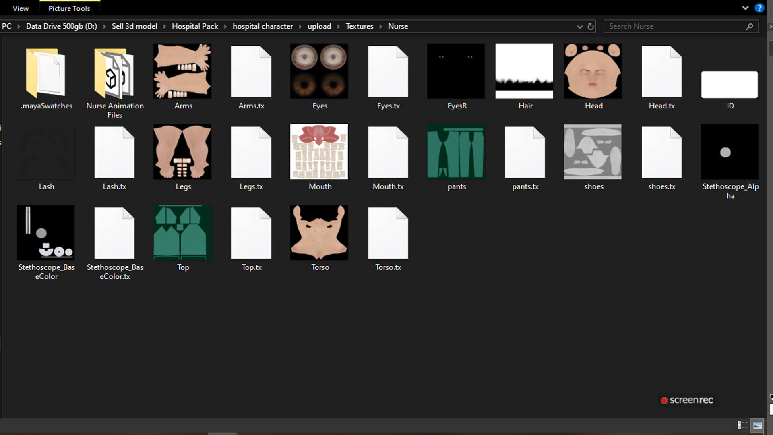The width and height of the screenshot is (773, 435).
Task: Open the Nurse Animation Files folder
Action: tap(114, 72)
